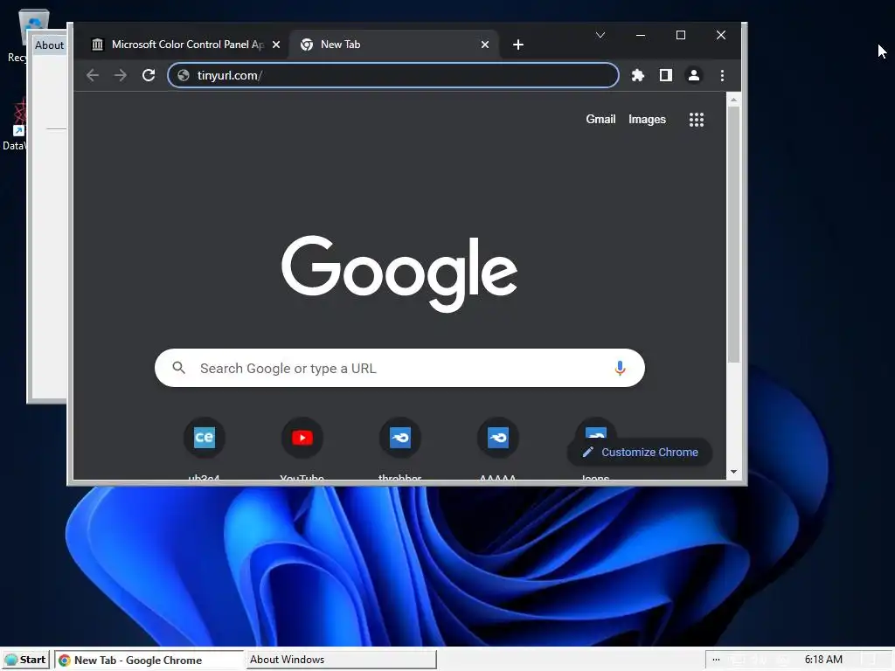This screenshot has height=671, width=895.
Task: Open the AAAAA shortcut tile
Action: 497,438
